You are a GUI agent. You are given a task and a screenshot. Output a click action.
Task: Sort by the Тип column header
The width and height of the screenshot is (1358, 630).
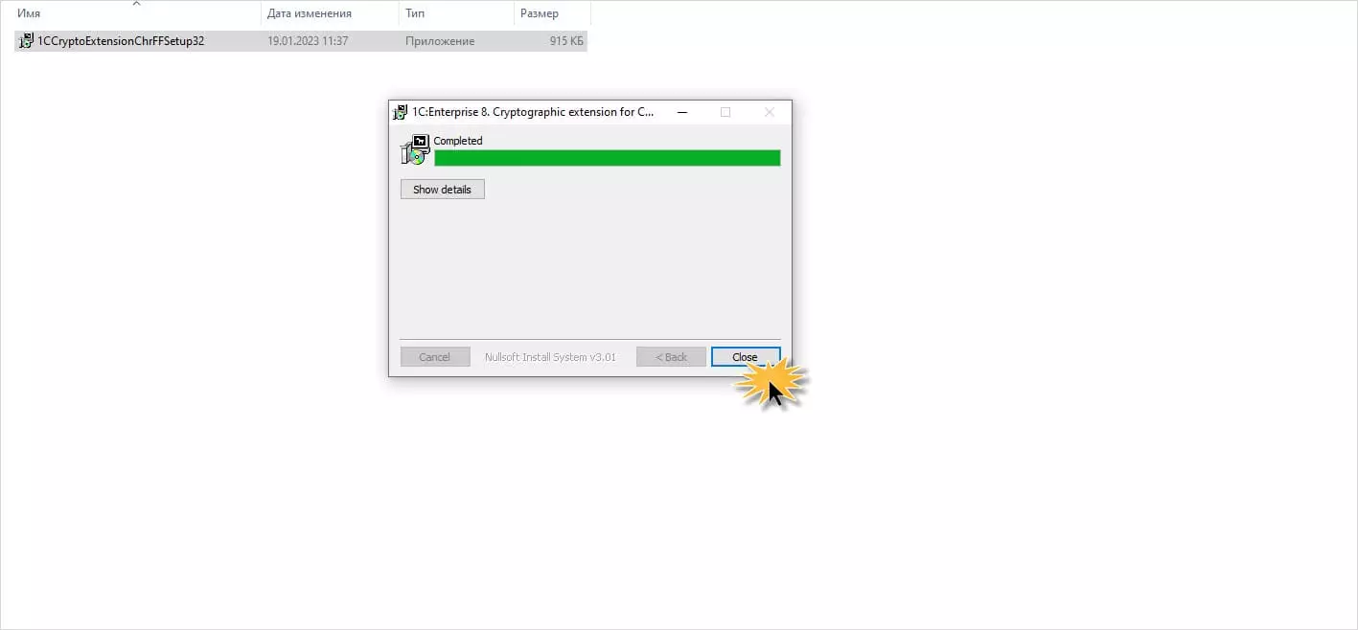click(x=456, y=13)
